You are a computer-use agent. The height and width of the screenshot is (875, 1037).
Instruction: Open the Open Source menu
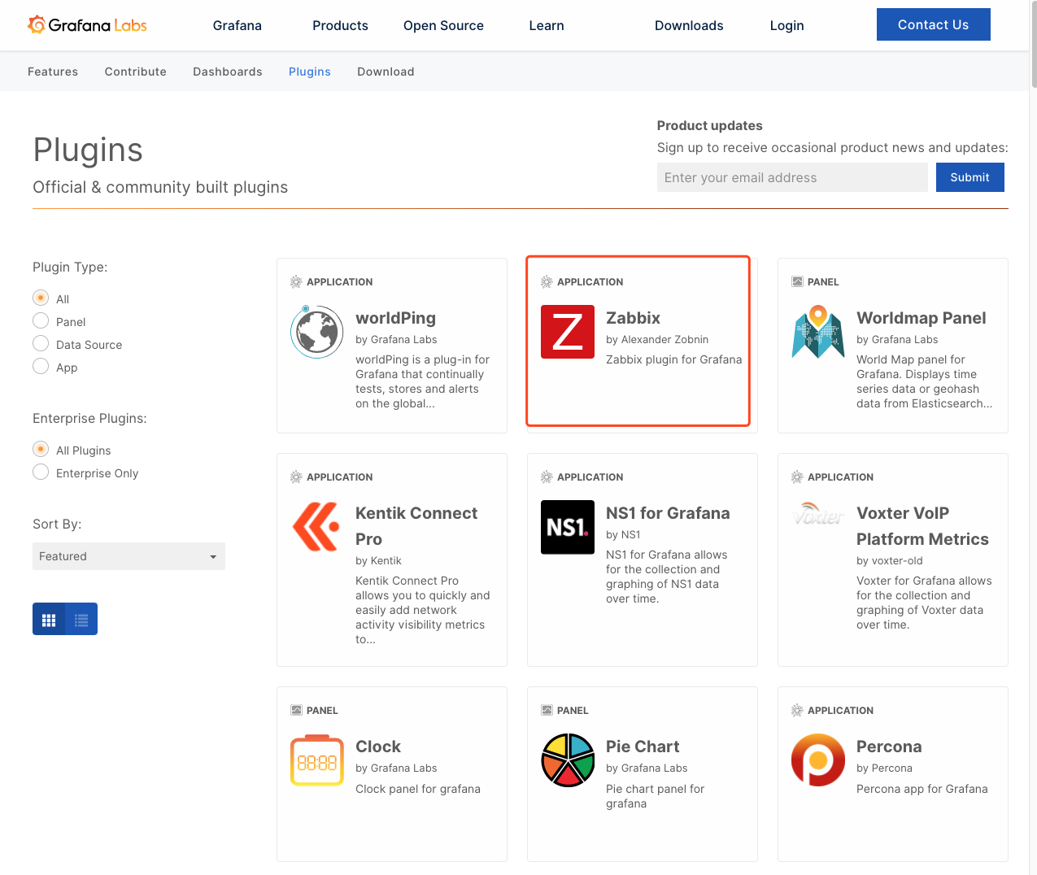[x=443, y=25]
